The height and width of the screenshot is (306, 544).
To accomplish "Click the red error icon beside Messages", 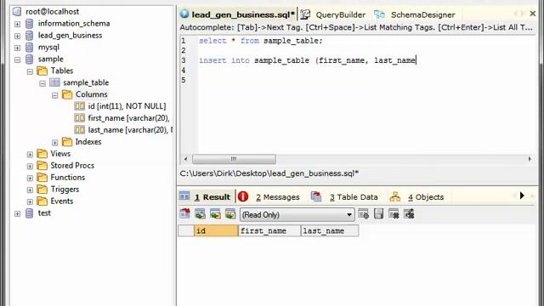I will point(243,196).
